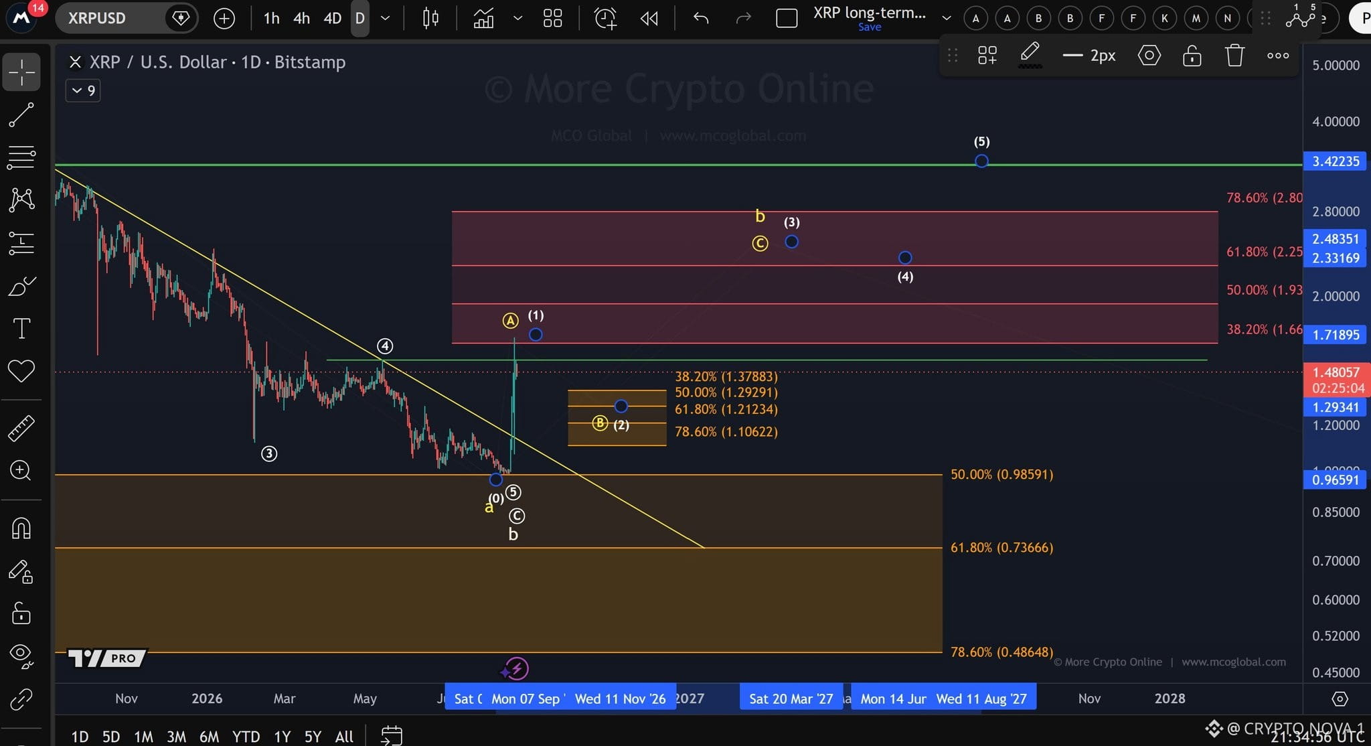Viewport: 1371px width, 746px height.
Task: Create a new alert
Action: pos(606,18)
